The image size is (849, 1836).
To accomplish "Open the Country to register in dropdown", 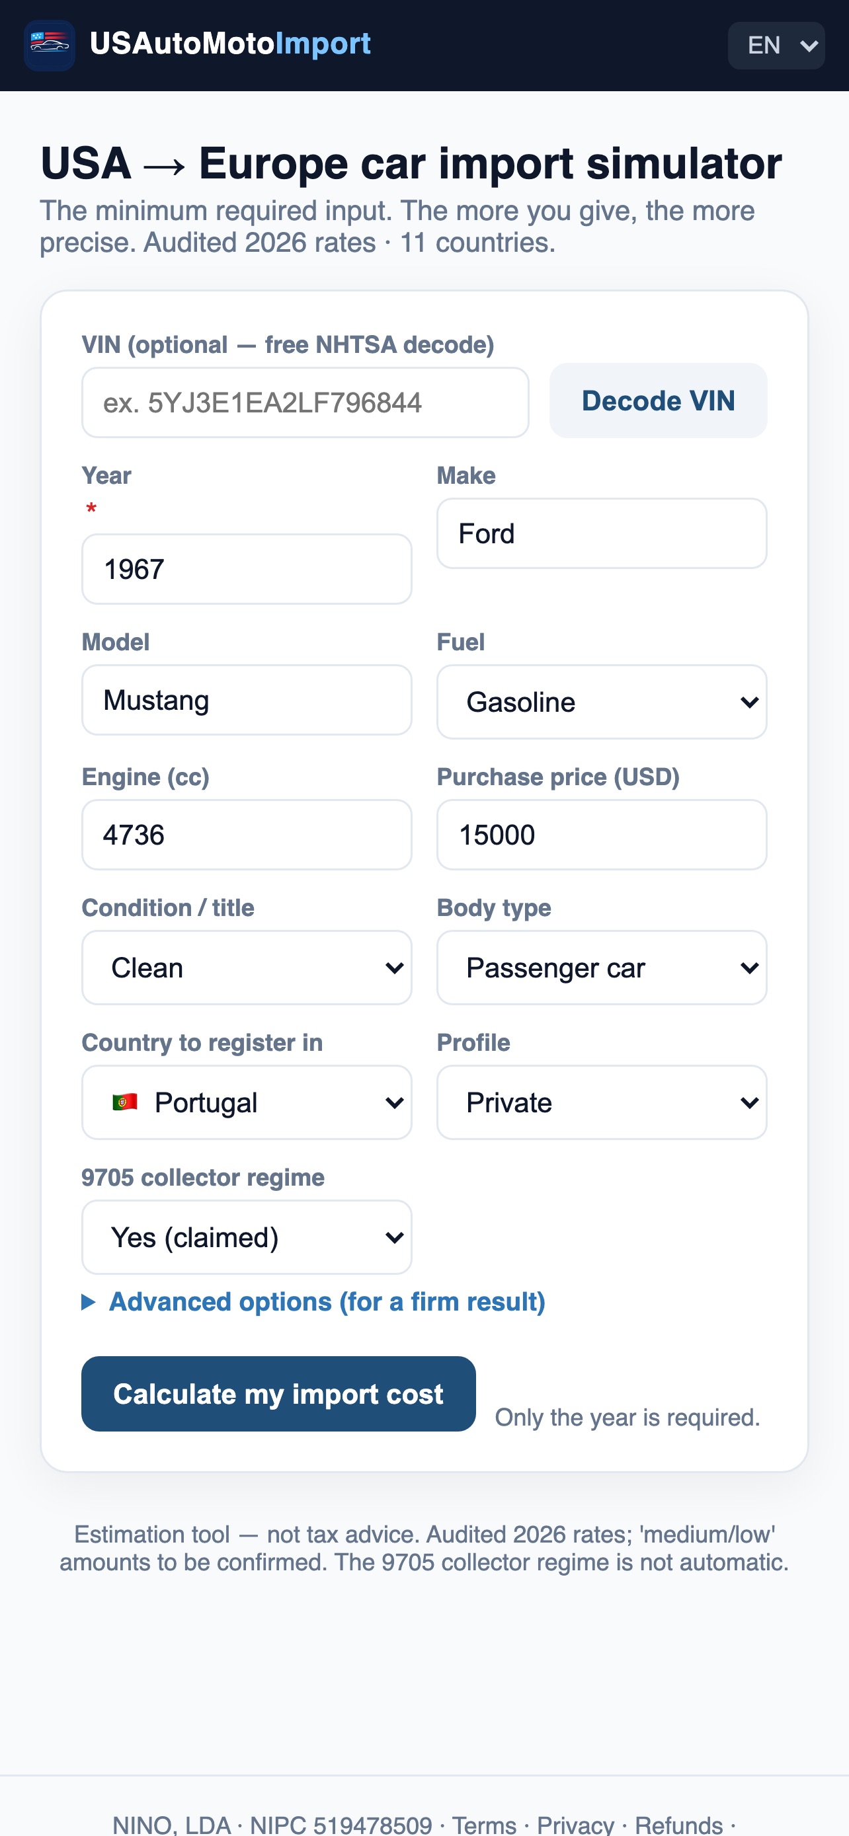I will (x=247, y=1102).
